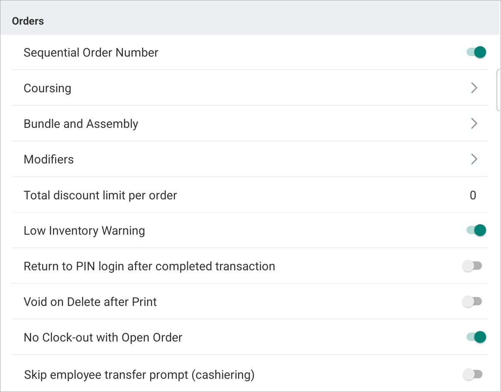Click the Sequential Order Number label
This screenshot has width=501, height=392.
coord(91,52)
